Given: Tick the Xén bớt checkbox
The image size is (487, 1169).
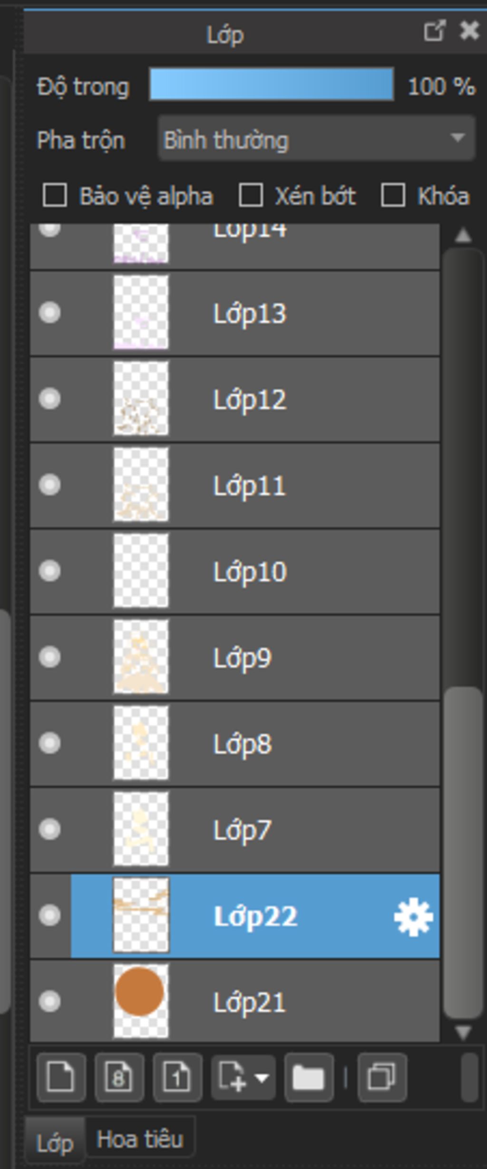Looking at the screenshot, I should coord(251,195).
